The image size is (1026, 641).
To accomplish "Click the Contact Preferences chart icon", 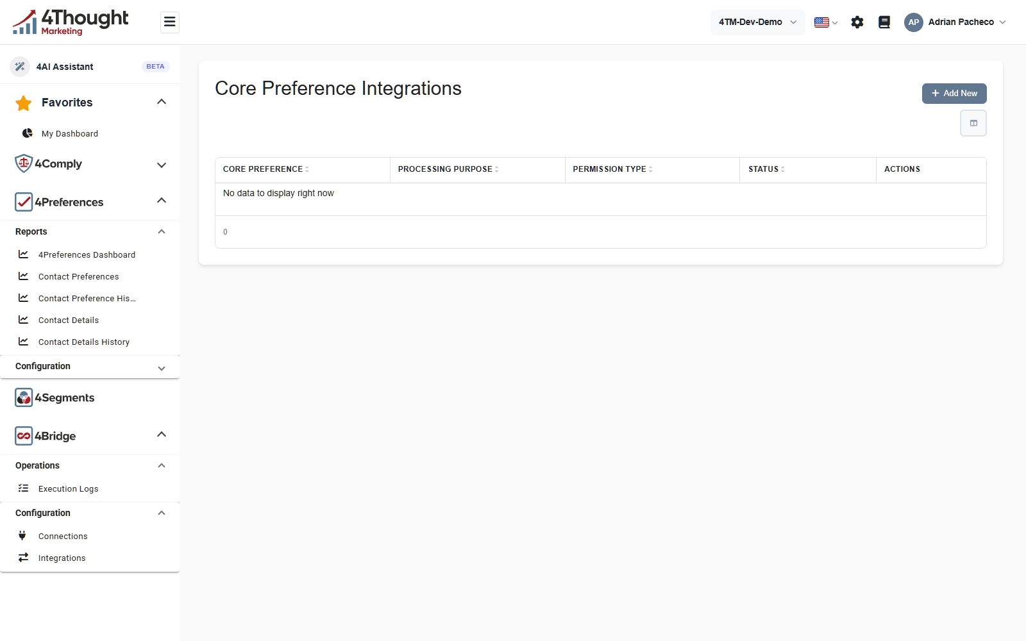I will [x=24, y=276].
